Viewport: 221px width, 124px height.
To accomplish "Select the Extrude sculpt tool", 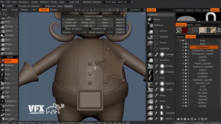I will pos(9,26).
